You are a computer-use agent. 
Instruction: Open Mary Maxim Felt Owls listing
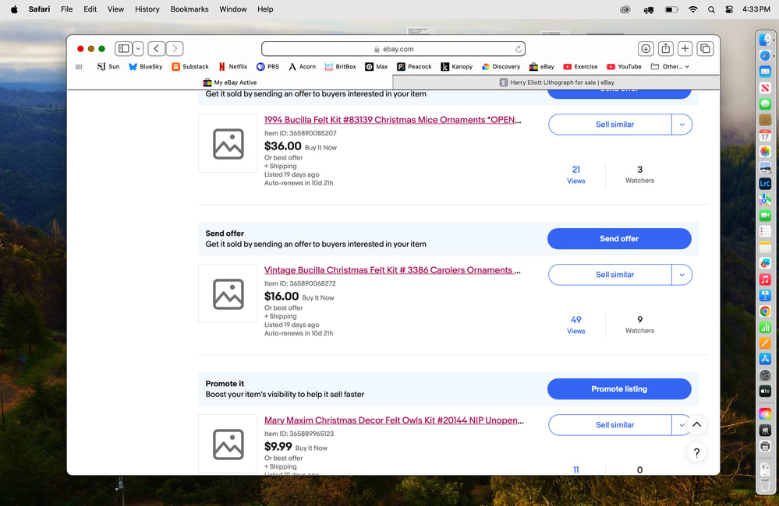coord(394,420)
